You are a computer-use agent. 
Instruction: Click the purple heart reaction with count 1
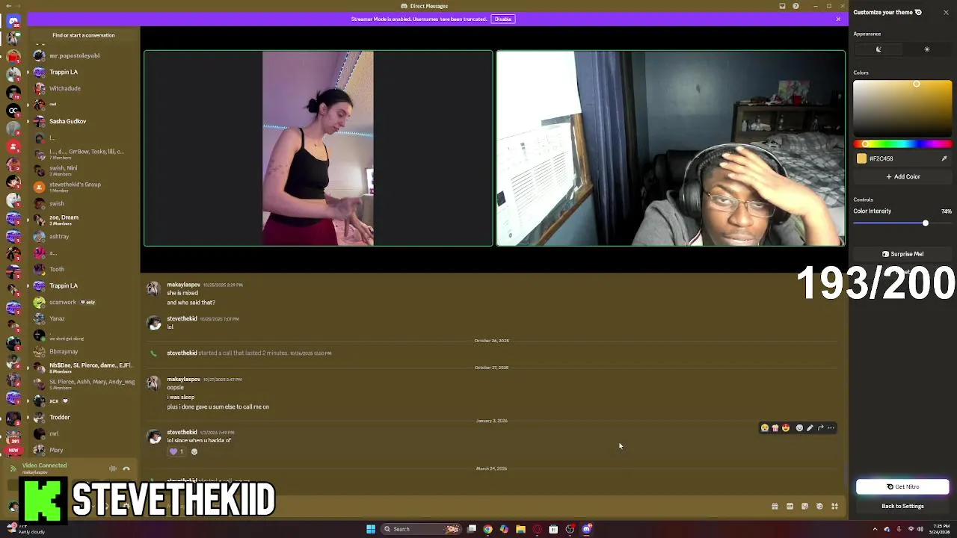176,451
